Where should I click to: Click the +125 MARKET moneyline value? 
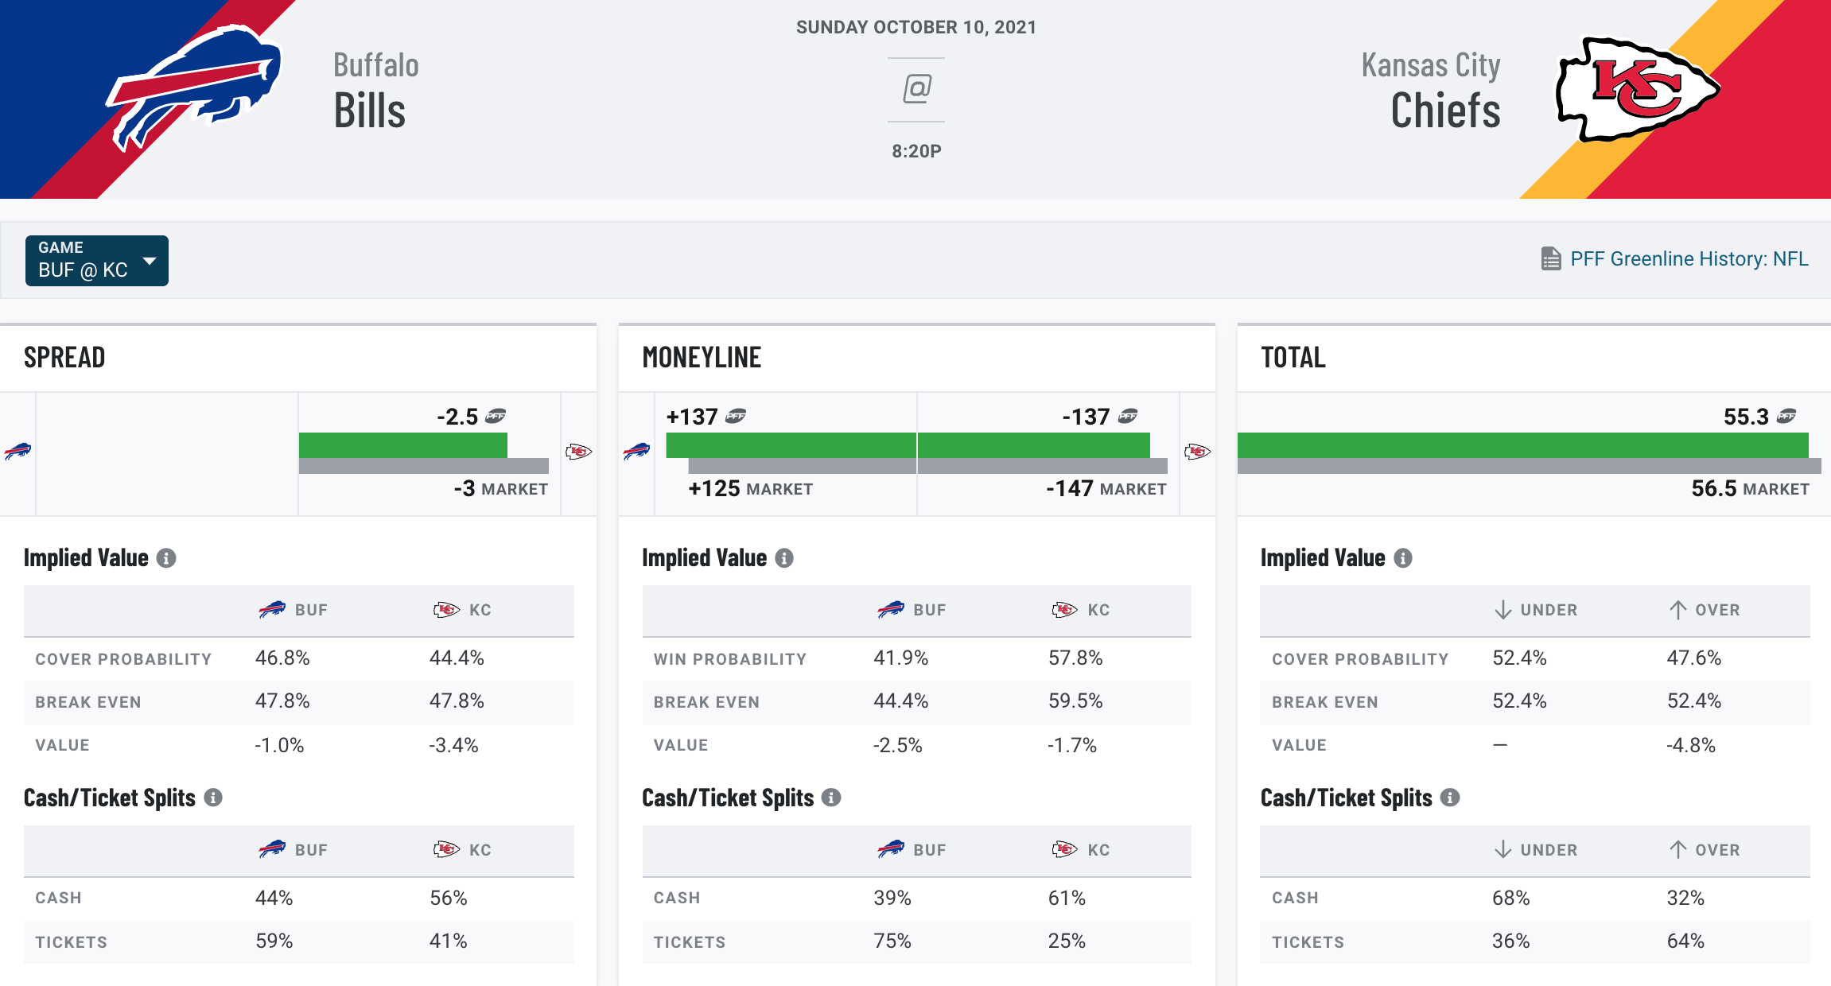750,488
